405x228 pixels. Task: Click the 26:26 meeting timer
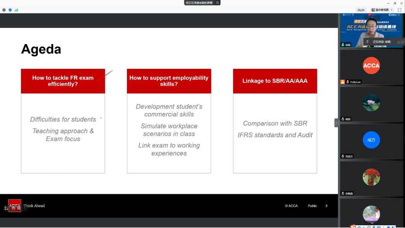[360, 10]
